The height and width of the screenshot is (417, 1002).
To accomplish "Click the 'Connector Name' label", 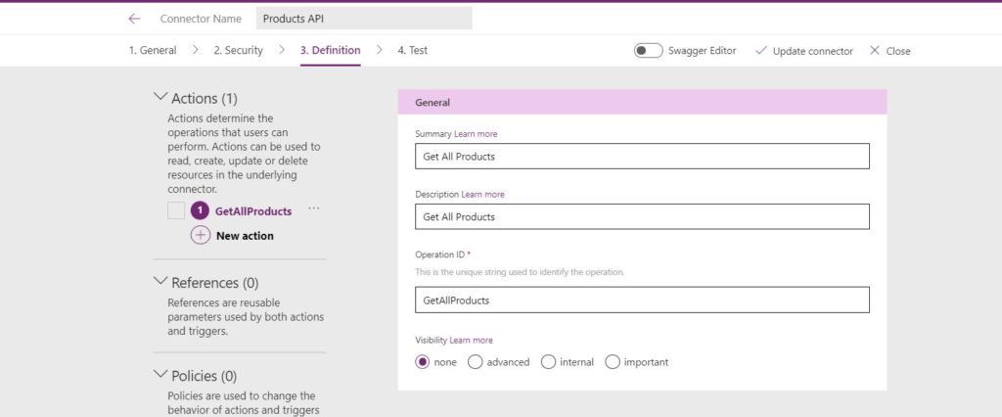I will pyautogui.click(x=201, y=19).
